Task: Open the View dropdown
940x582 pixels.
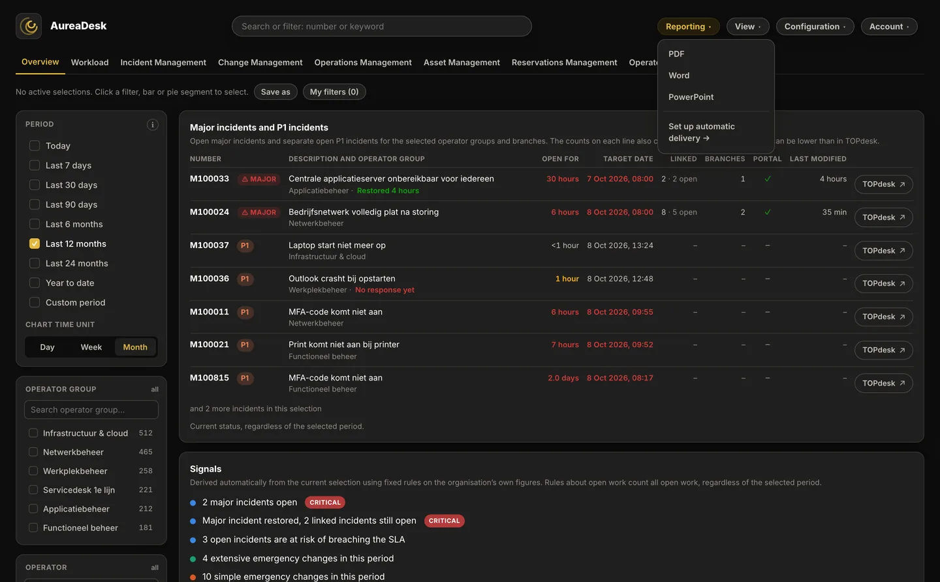Action: (747, 27)
